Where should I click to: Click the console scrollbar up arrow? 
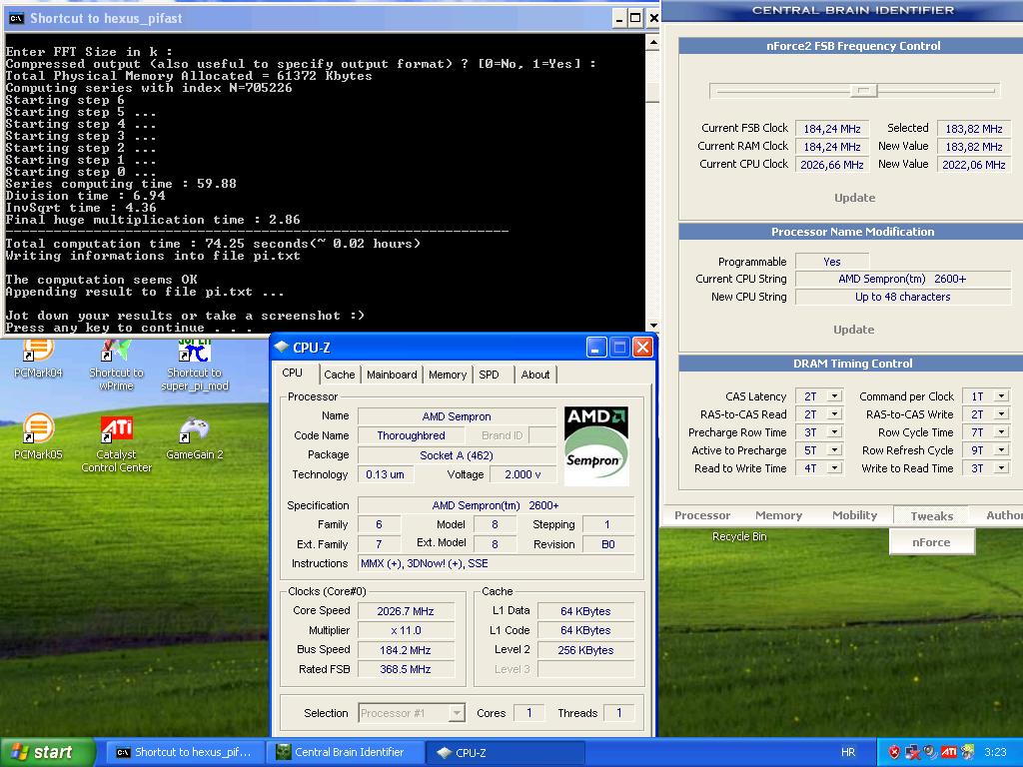coord(653,42)
